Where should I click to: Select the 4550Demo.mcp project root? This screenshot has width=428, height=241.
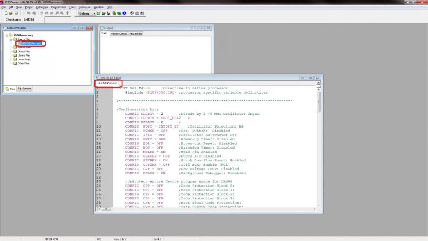point(24,35)
